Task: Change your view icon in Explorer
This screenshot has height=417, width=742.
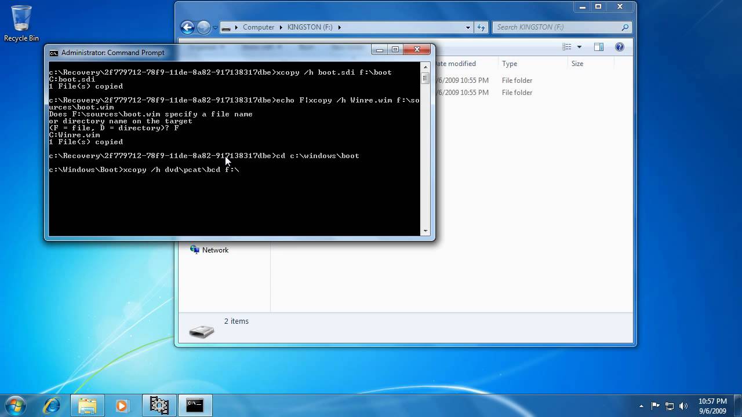Action: click(x=567, y=47)
